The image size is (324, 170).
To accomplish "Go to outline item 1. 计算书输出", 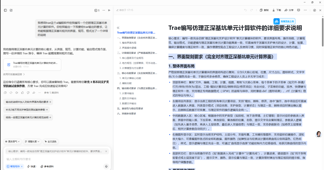I will [127, 93].
